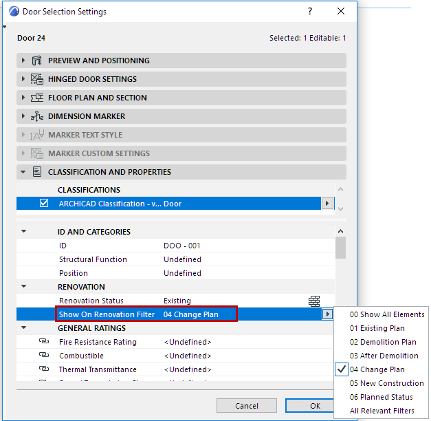
Task: Choose 05 New Construction filter
Action: pos(387,383)
